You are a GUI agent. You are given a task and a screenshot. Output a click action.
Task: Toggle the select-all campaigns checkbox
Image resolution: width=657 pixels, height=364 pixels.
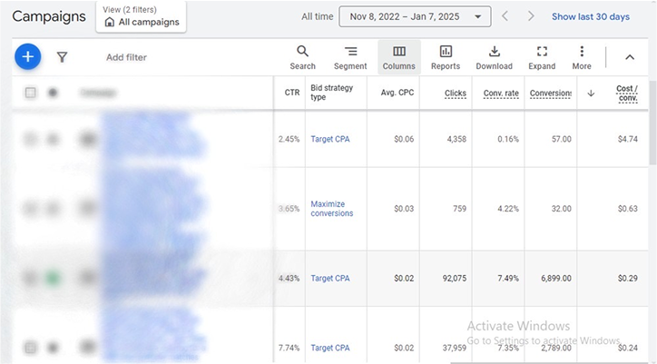pyautogui.click(x=31, y=93)
